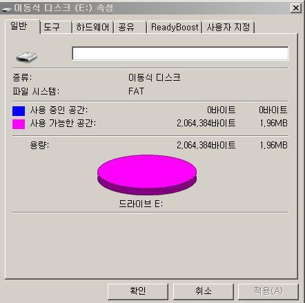Click the title bar drive icon

pos(6,9)
